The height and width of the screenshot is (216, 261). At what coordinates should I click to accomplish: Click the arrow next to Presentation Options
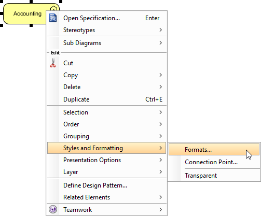point(161,160)
